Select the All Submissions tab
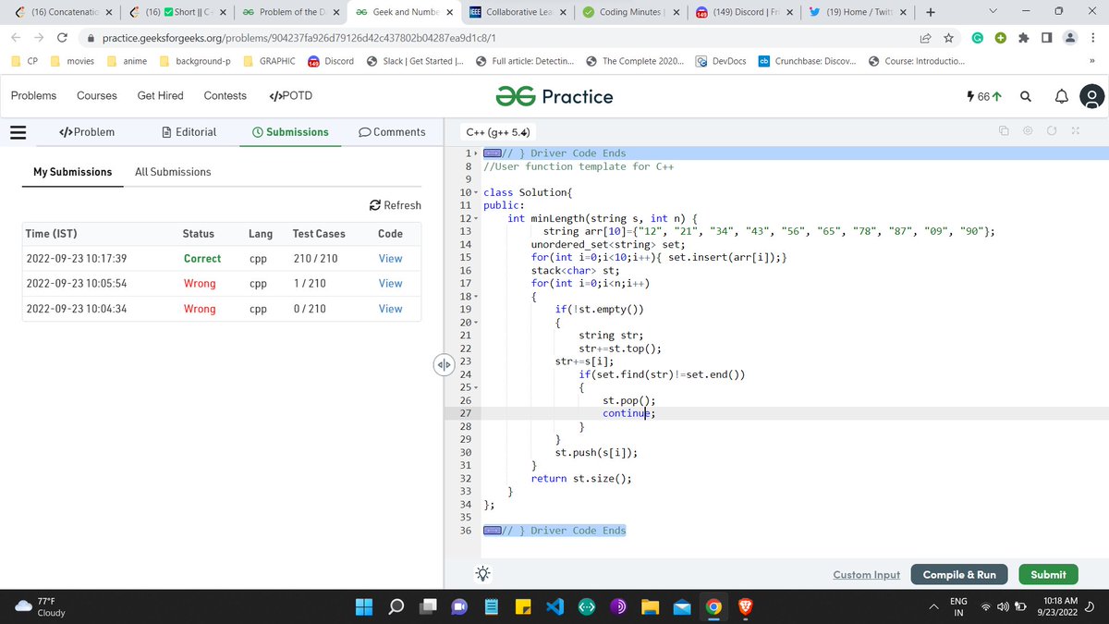The height and width of the screenshot is (624, 1109). [x=173, y=172]
